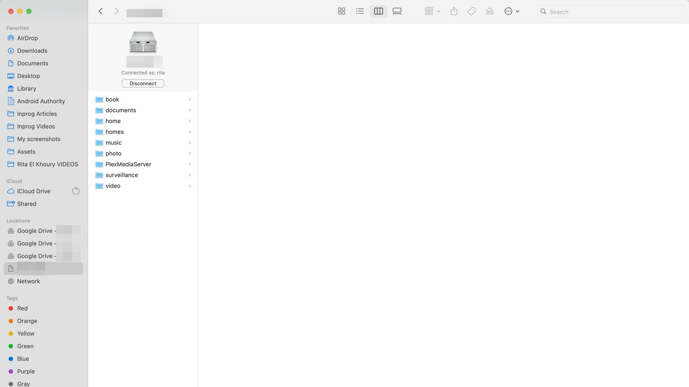Go back with the back arrow
The height and width of the screenshot is (387, 689).
(101, 11)
